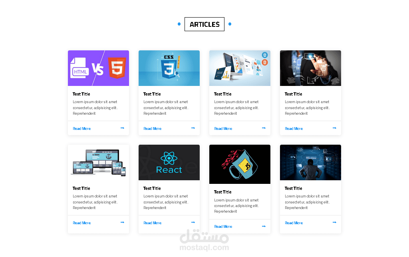Open Read More under the floating screens mockup image
This screenshot has width=409, height=257.
[x=223, y=129]
